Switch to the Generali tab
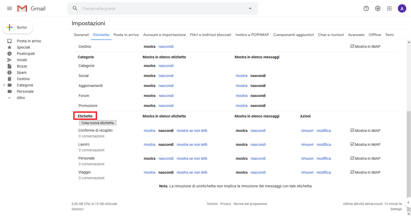The height and width of the screenshot is (216, 411). 81,35
